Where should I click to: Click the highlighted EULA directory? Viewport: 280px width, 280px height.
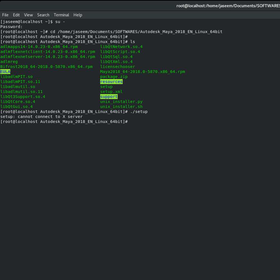coord(5,71)
